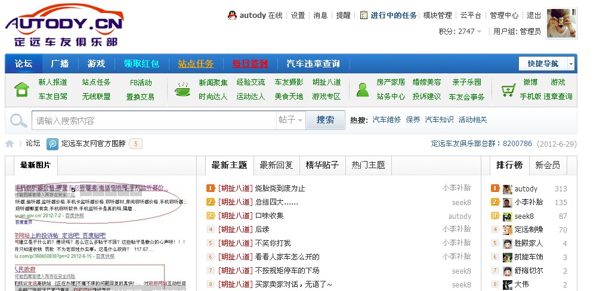Viewport: 612px width, 291px height.
Task: Click the green house category icon
Action: (x=22, y=89)
